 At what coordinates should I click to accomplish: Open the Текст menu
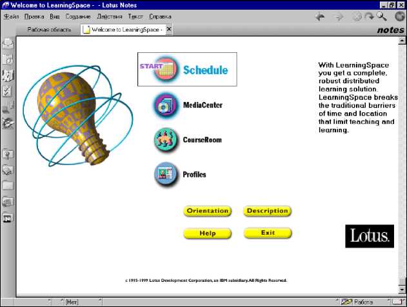[135, 17]
